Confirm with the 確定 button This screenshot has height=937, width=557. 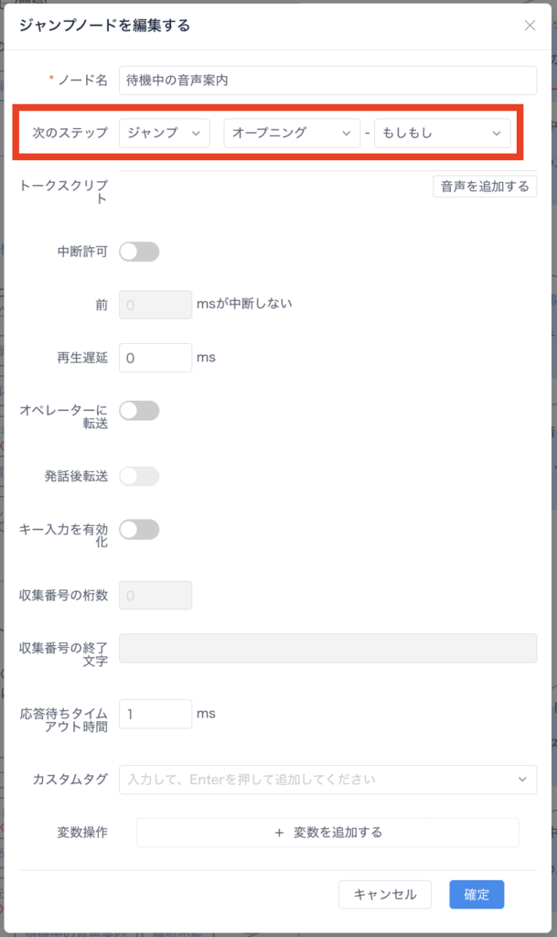477,895
